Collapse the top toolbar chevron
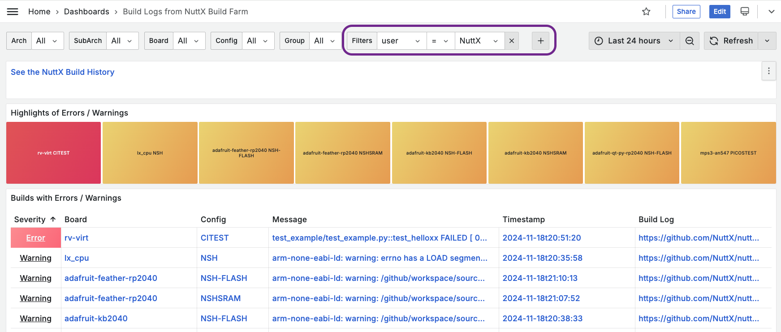This screenshot has width=781, height=332. [771, 12]
